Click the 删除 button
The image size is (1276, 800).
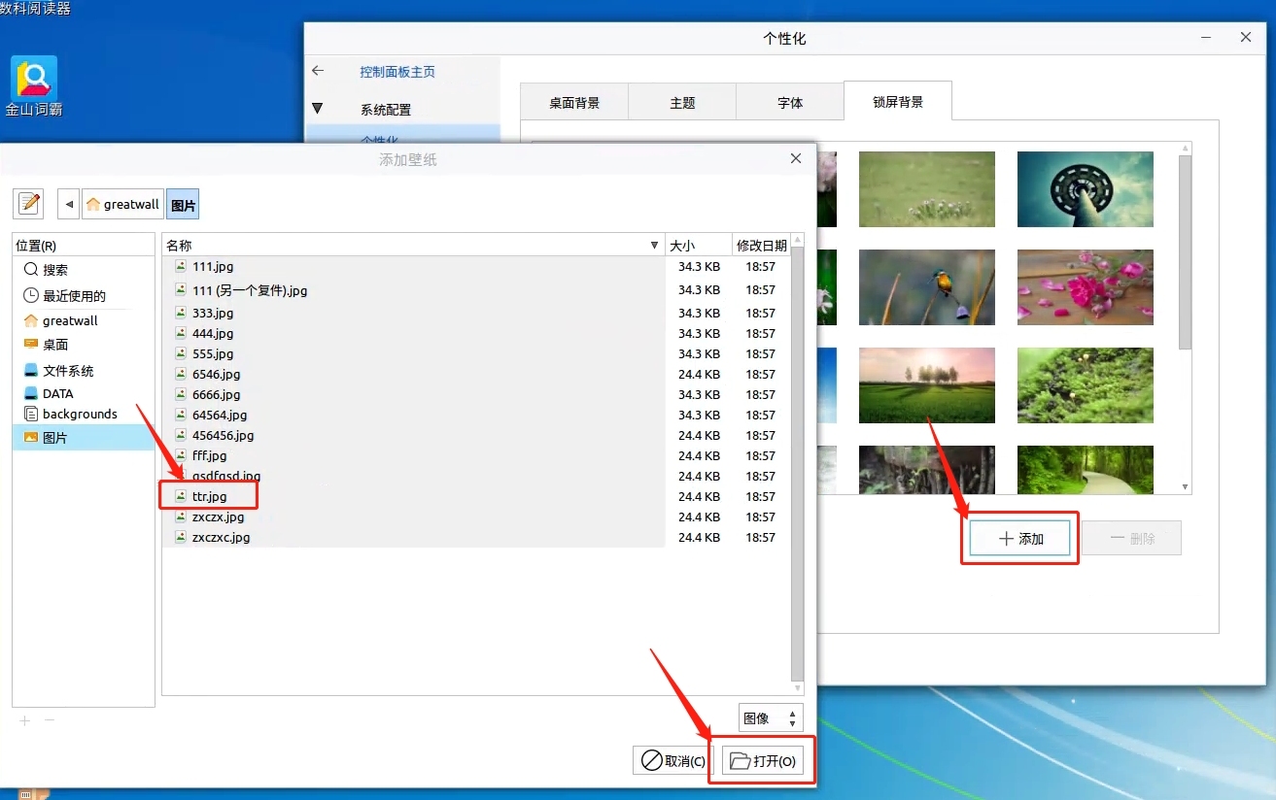pos(1132,538)
